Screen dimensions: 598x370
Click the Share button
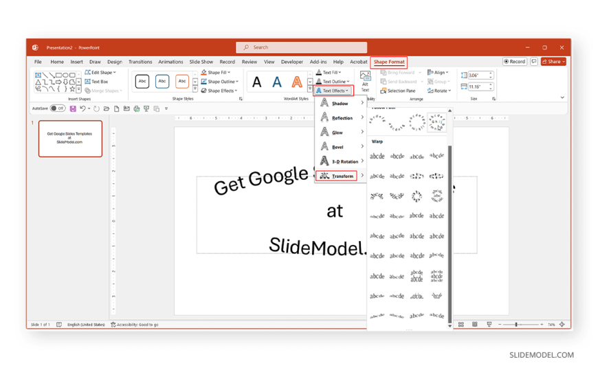click(553, 61)
